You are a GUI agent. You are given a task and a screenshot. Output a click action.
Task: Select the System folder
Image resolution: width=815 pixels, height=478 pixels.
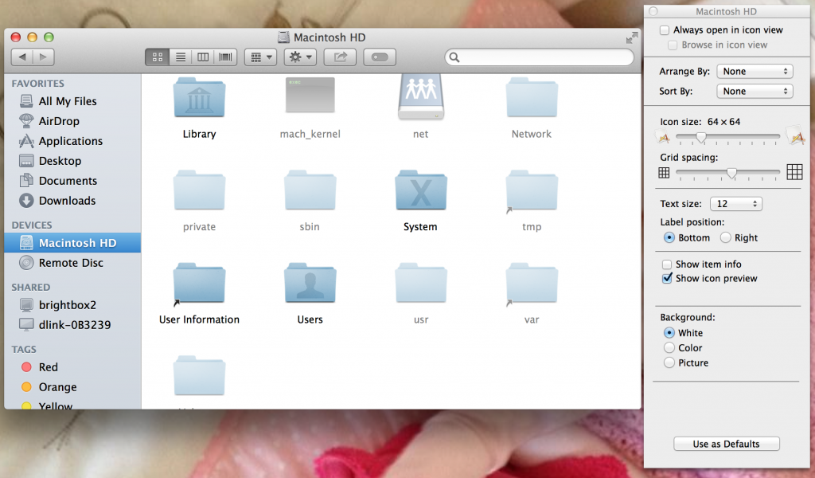click(x=420, y=190)
